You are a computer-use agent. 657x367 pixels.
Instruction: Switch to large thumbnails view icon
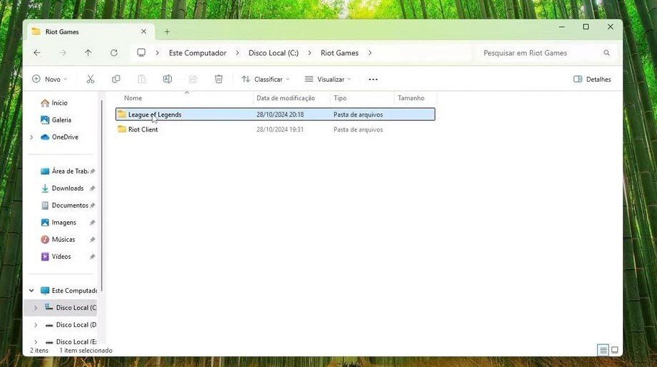(615, 350)
